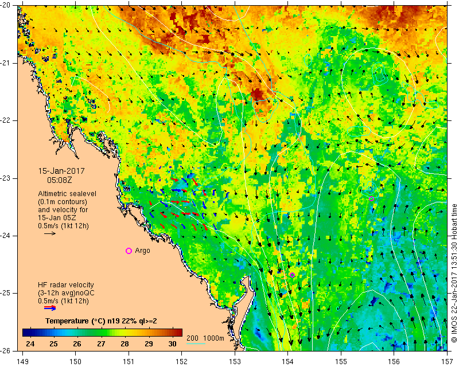Click the '(0.1m contours)' text
Image resolution: width=459 pixels, height=367 pixels.
click(x=63, y=202)
